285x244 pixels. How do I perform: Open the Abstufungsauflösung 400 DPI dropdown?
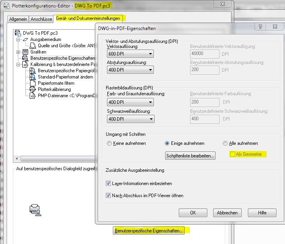click(130, 69)
